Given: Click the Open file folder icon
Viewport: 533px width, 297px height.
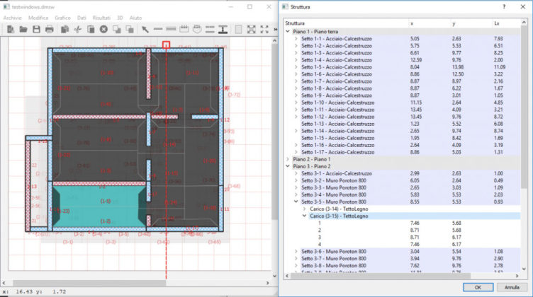Looking at the screenshot, I should click(23, 29).
